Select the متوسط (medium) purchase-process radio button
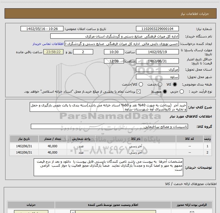 coord(165,91)
